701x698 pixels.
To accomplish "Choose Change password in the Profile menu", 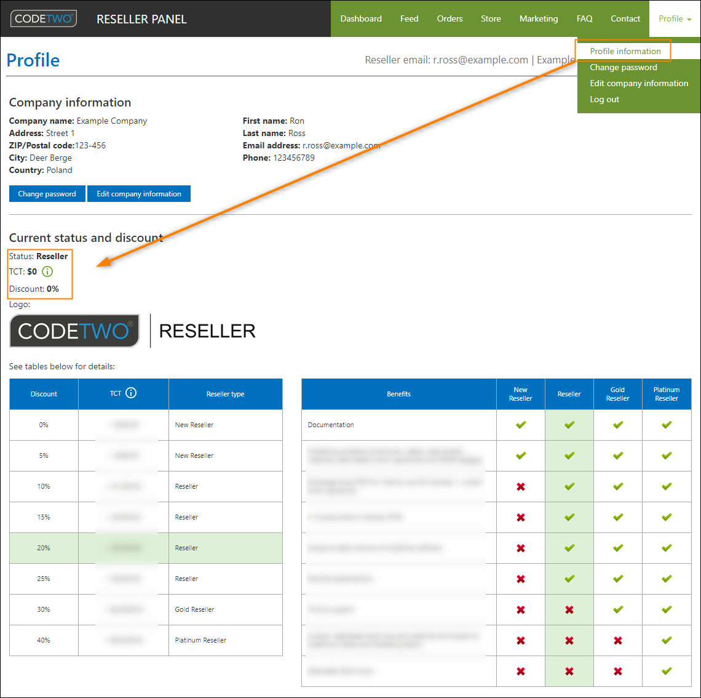I will point(623,67).
